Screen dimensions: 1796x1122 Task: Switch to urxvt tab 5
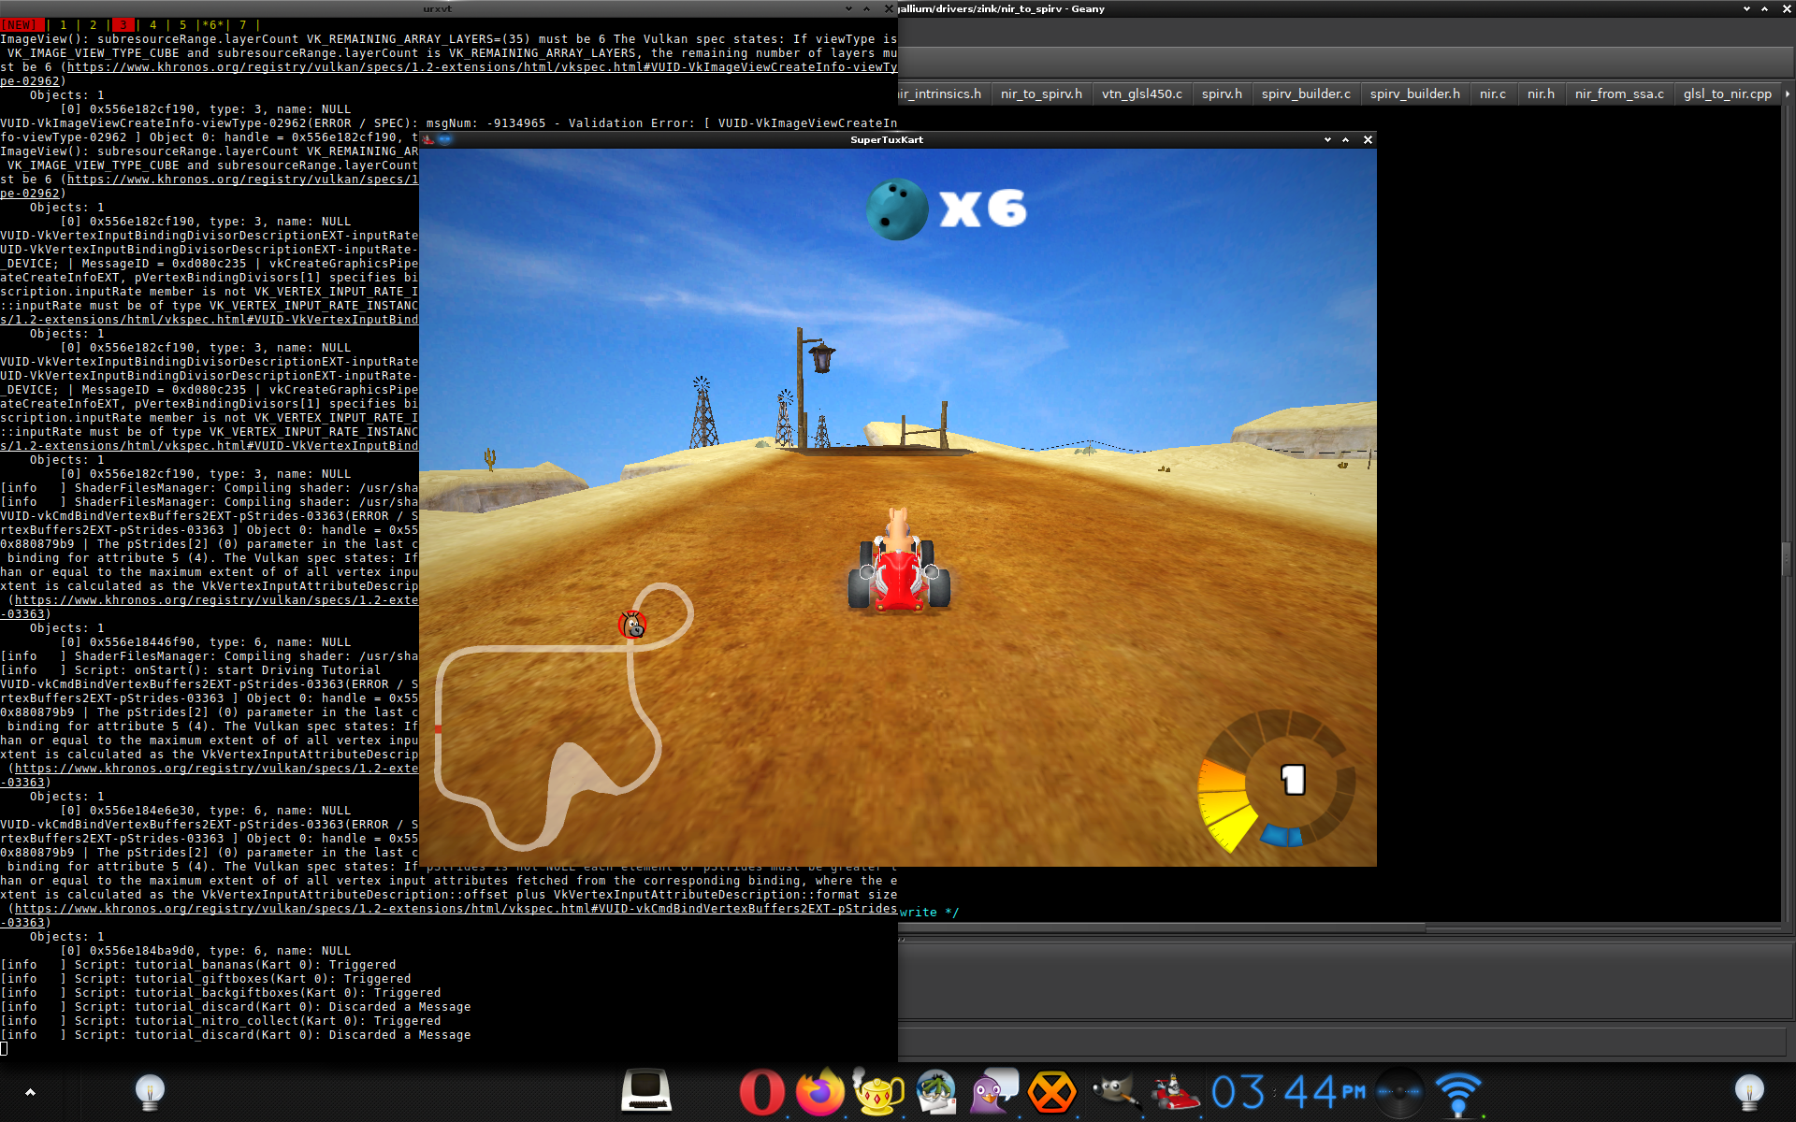[182, 25]
